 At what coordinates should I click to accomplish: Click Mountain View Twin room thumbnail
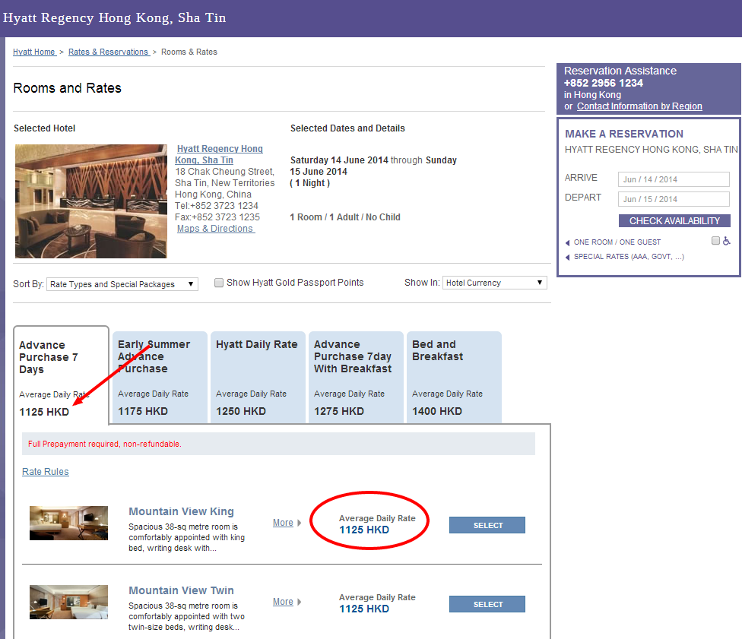click(x=68, y=602)
